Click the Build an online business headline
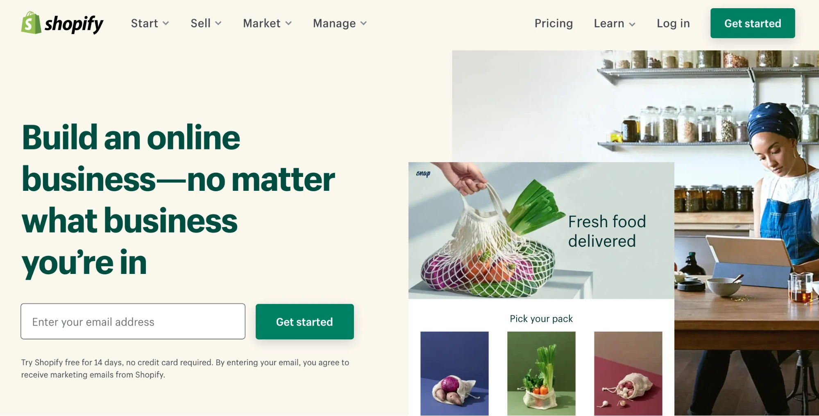This screenshot has height=416, width=819. [x=178, y=200]
